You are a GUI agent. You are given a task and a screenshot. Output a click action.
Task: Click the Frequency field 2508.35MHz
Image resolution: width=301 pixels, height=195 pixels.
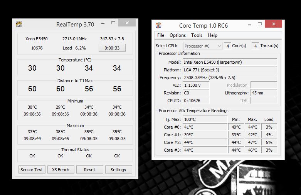230,78
